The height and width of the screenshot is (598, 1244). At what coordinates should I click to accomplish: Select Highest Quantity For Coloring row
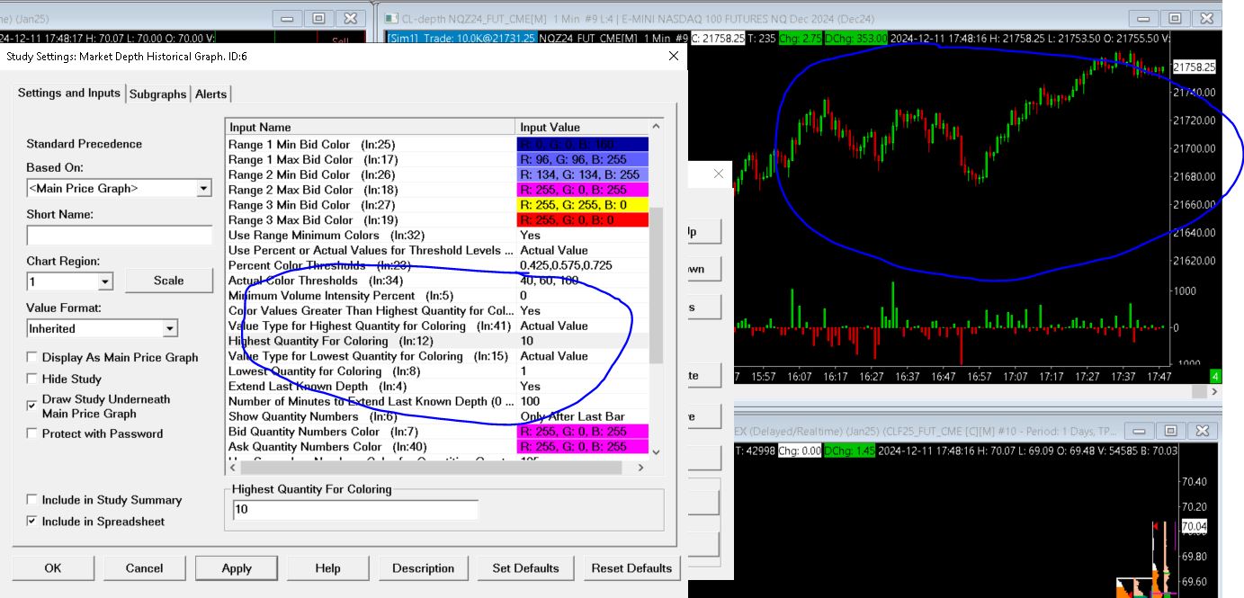pos(437,341)
